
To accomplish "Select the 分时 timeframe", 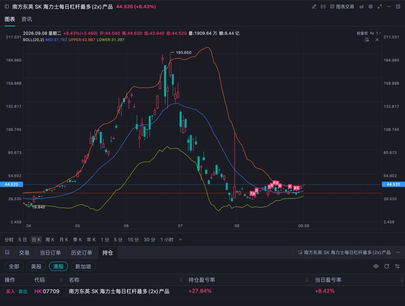I will click(9, 240).
